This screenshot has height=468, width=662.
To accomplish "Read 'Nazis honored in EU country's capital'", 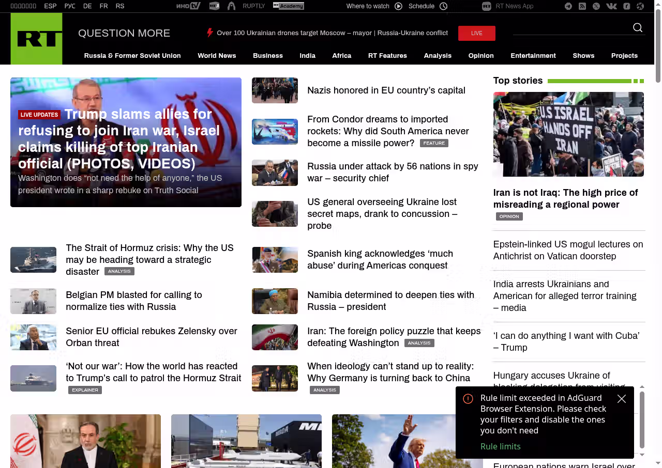I will pos(386,90).
